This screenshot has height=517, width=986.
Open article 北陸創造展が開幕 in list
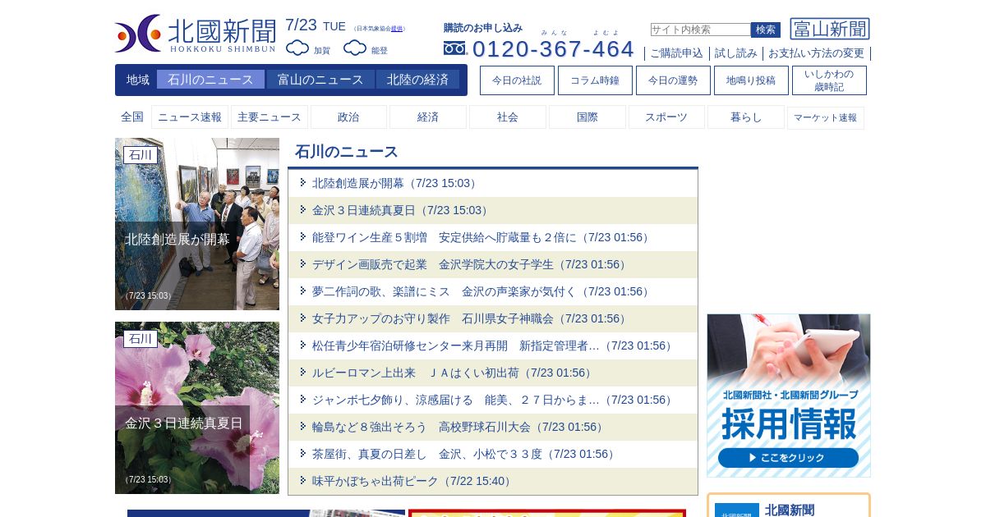pos(394,183)
